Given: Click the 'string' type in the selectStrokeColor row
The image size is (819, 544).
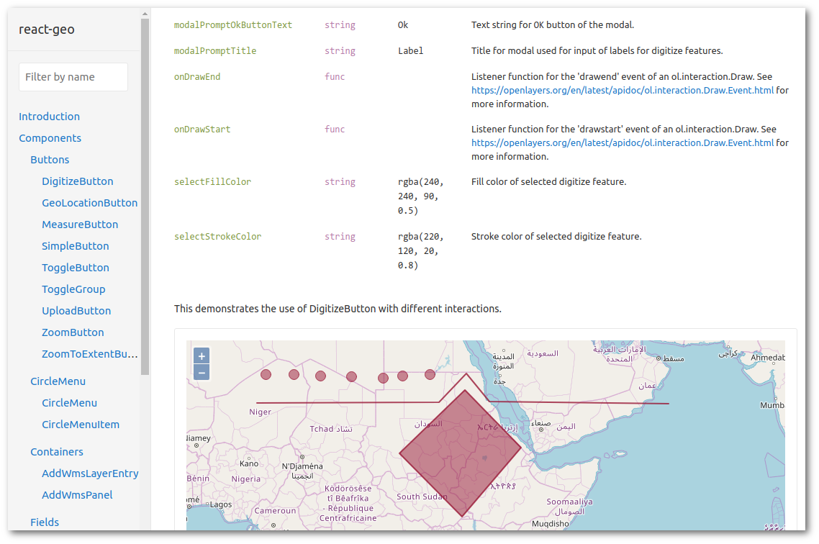Looking at the screenshot, I should coord(340,237).
